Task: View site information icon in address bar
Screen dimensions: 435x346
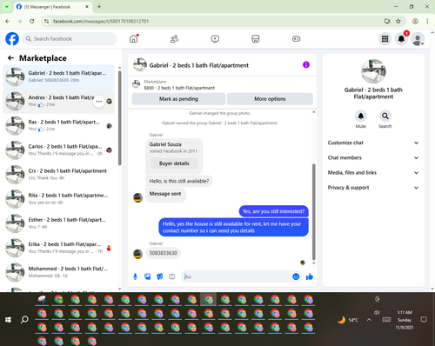Action: click(x=46, y=21)
